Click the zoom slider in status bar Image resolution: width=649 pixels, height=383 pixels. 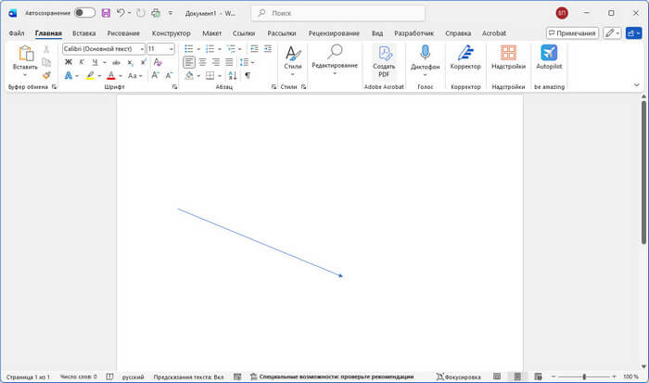(584, 377)
